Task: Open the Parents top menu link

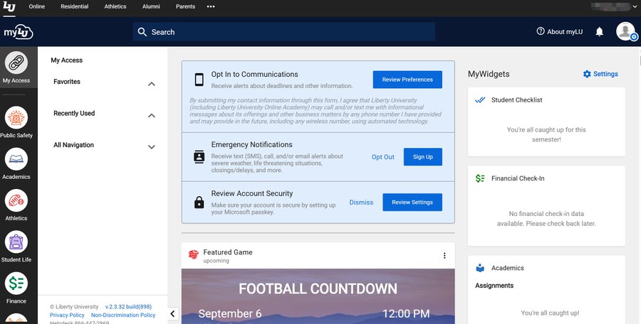Action: coord(186,6)
